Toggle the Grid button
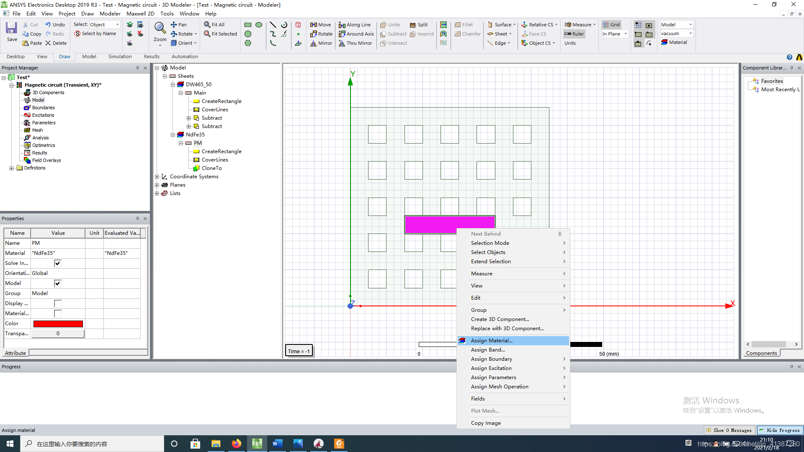The height and width of the screenshot is (452, 804). click(611, 25)
